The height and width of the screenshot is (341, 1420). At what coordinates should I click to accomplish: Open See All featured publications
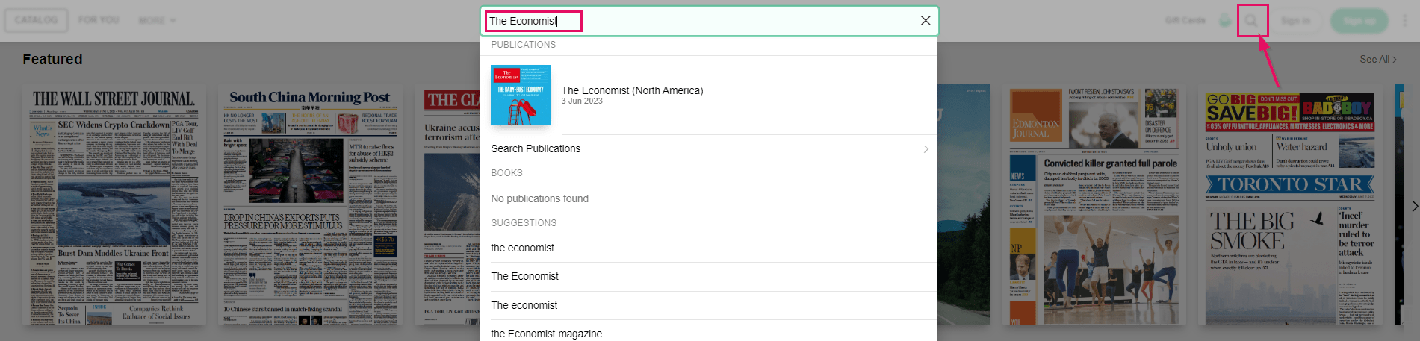1377,59
